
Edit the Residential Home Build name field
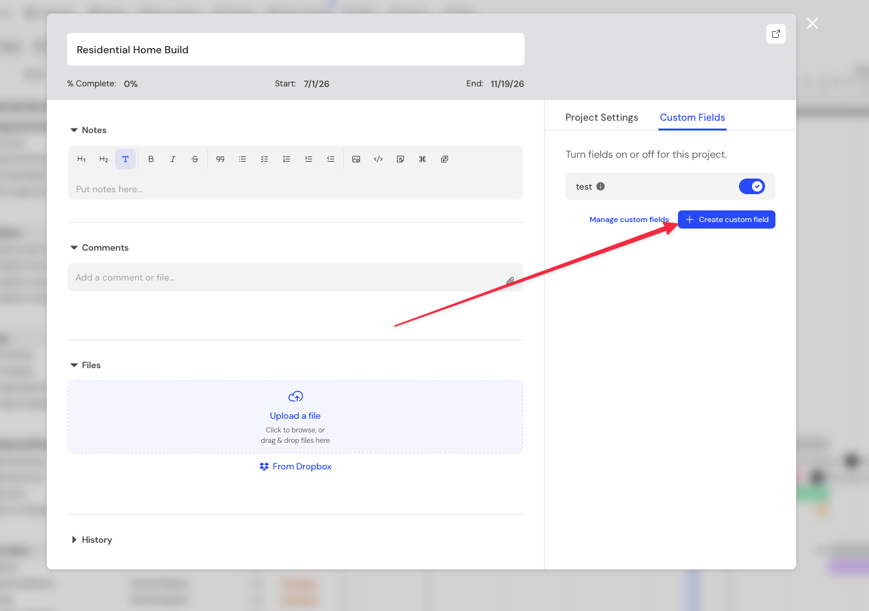click(x=296, y=49)
